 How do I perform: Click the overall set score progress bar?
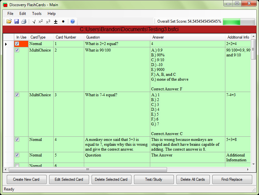[239, 22]
